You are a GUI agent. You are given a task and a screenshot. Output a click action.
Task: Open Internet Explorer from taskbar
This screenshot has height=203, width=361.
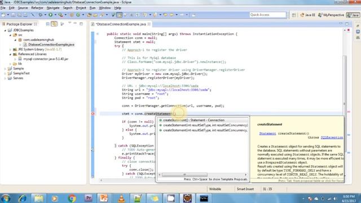pos(23,198)
